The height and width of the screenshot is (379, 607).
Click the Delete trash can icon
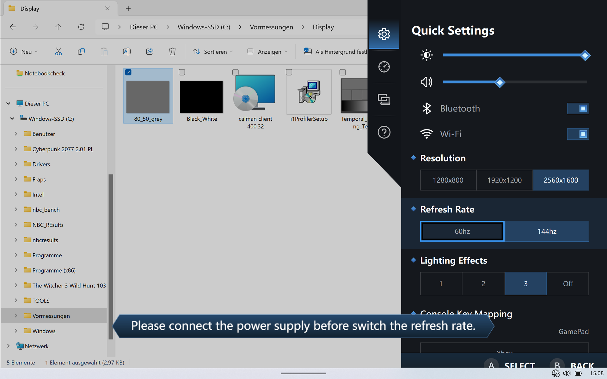click(x=172, y=51)
